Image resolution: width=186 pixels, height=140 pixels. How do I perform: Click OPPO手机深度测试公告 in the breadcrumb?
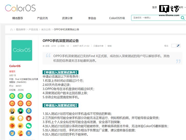pos(66,29)
